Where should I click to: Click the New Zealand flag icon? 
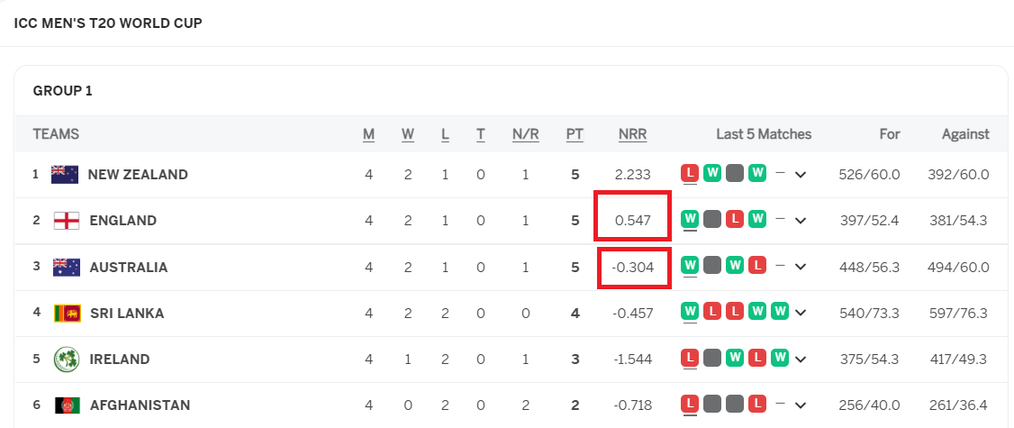click(x=65, y=175)
